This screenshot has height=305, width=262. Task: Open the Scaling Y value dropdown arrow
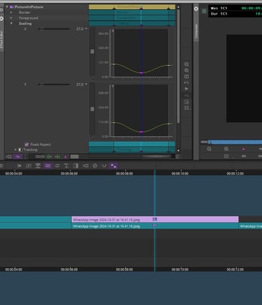pyautogui.click(x=86, y=84)
